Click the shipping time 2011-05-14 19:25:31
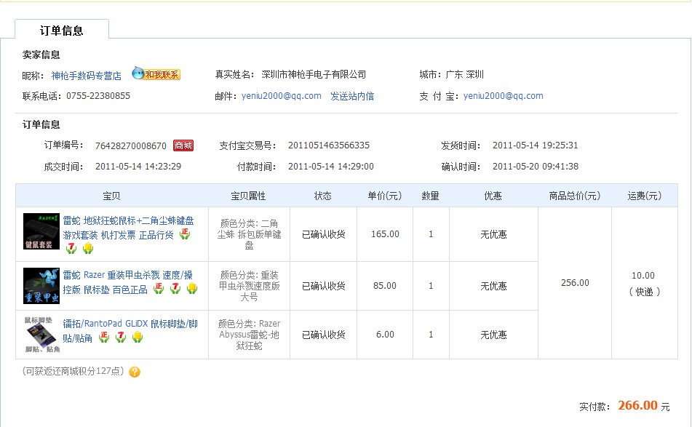Viewport: 692px width, 427px height. point(535,145)
